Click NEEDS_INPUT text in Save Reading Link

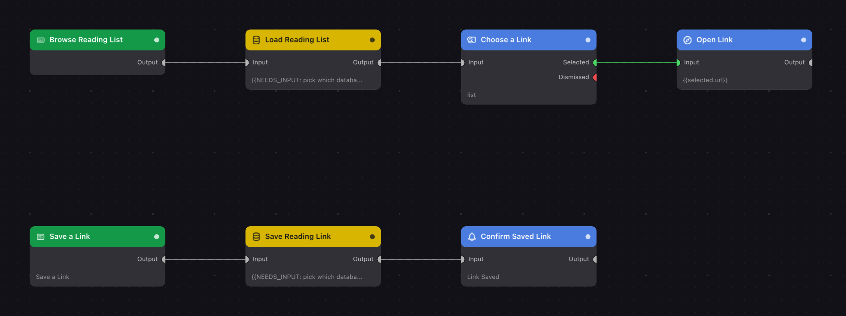(307, 277)
